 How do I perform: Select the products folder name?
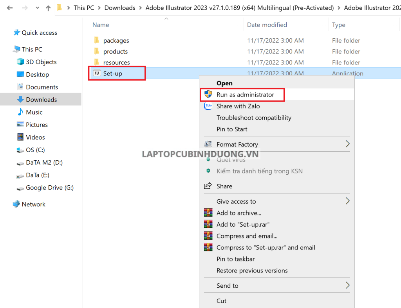(116, 52)
